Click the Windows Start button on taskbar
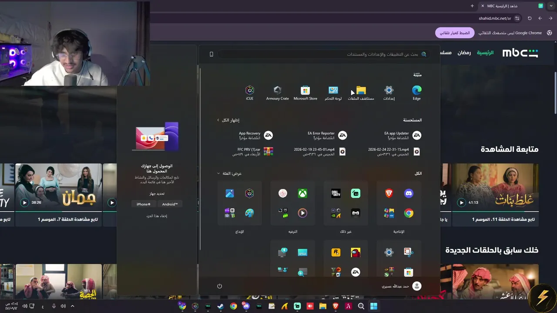 click(x=374, y=306)
